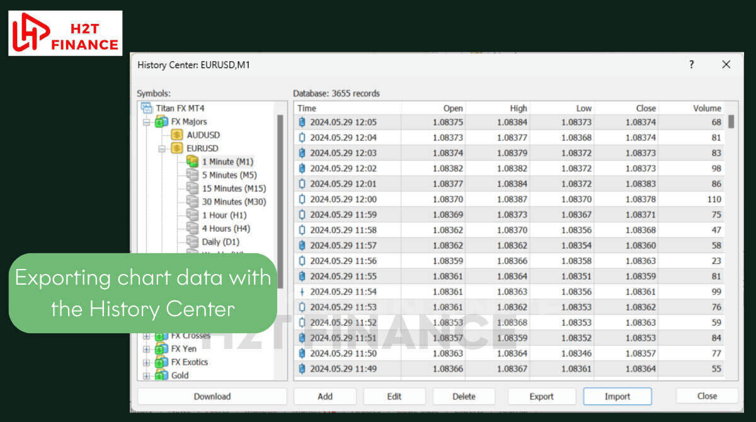The image size is (756, 422).
Task: Click the Download button
Action: (x=212, y=396)
